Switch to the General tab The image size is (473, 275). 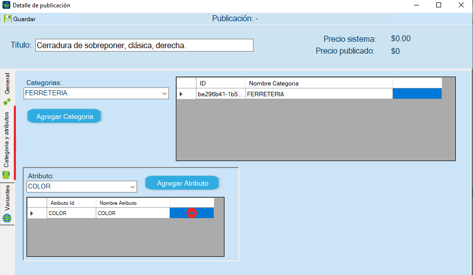(7, 88)
